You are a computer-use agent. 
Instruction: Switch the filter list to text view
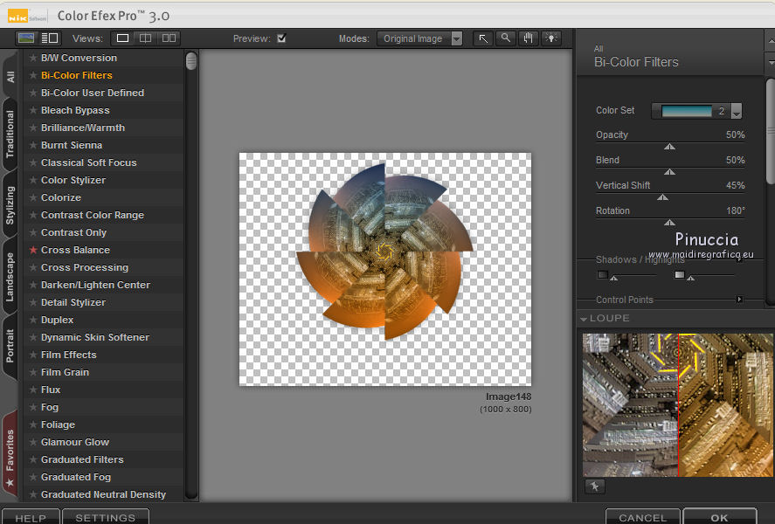point(50,38)
